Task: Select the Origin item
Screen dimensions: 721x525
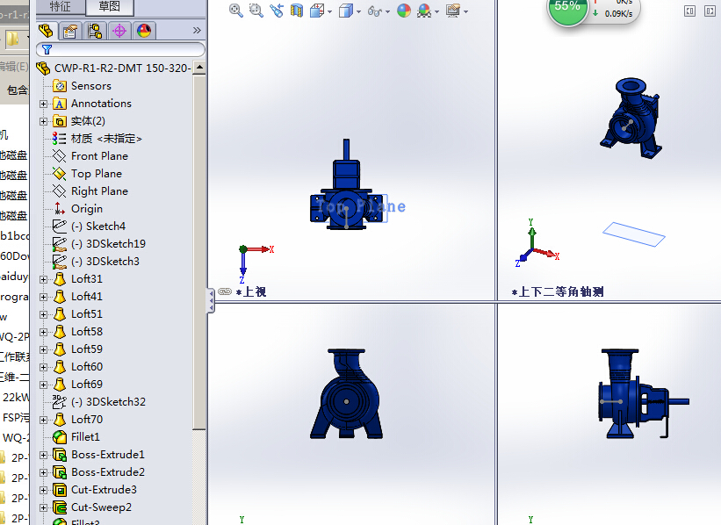Action: pos(86,209)
